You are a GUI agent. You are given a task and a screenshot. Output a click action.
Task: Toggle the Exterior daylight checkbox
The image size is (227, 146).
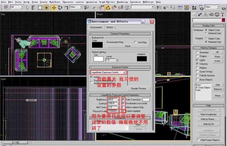pos(123,111)
